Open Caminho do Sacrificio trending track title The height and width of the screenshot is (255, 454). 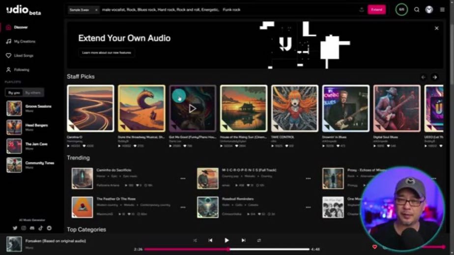114,170
